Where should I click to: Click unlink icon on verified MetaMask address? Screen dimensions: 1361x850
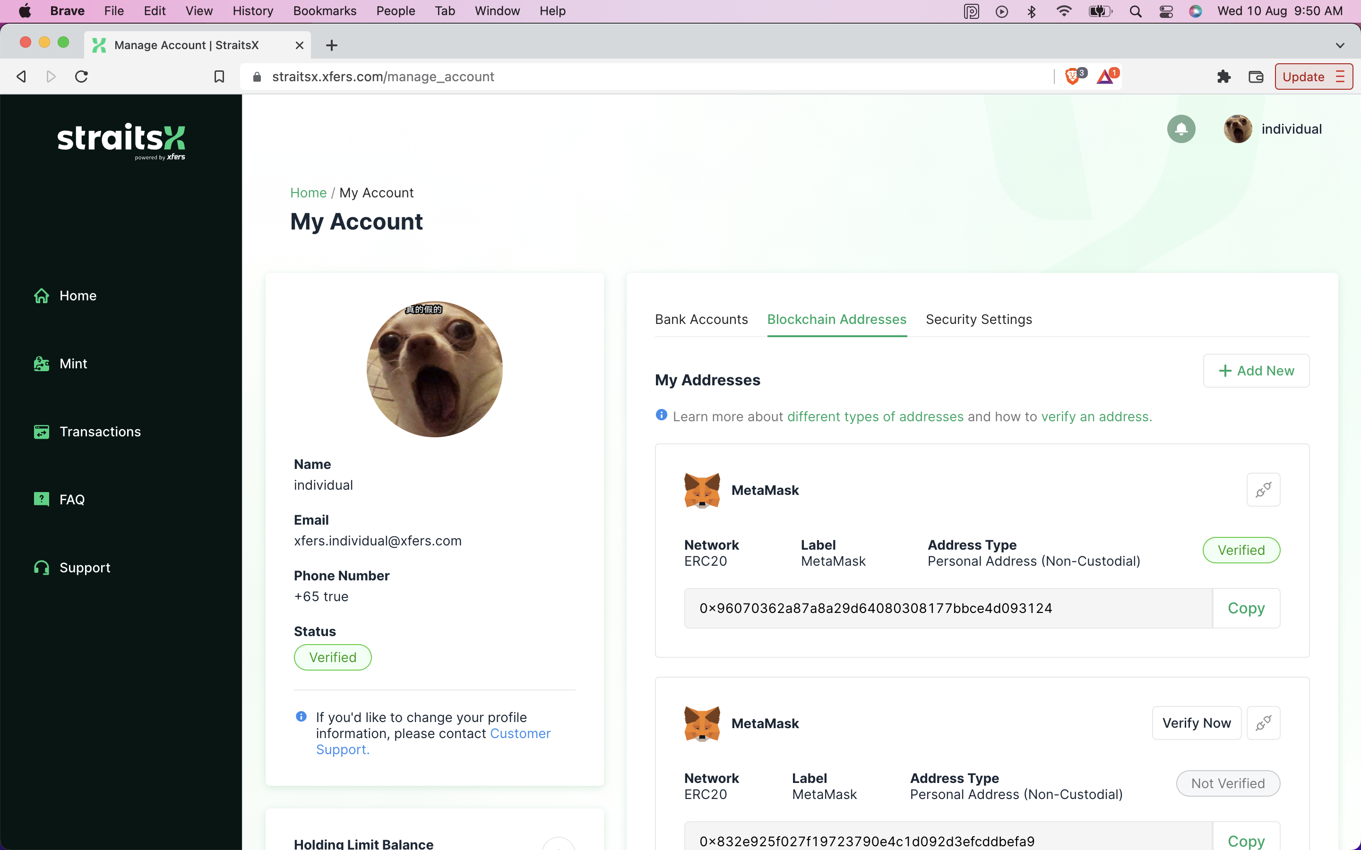(1263, 490)
